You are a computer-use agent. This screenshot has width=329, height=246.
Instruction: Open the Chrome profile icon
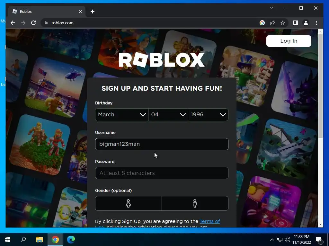coord(306,23)
